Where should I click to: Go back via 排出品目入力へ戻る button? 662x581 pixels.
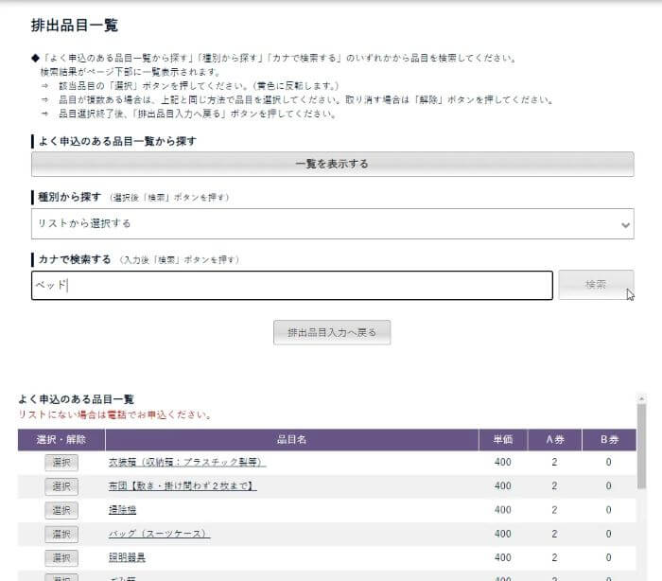point(332,332)
